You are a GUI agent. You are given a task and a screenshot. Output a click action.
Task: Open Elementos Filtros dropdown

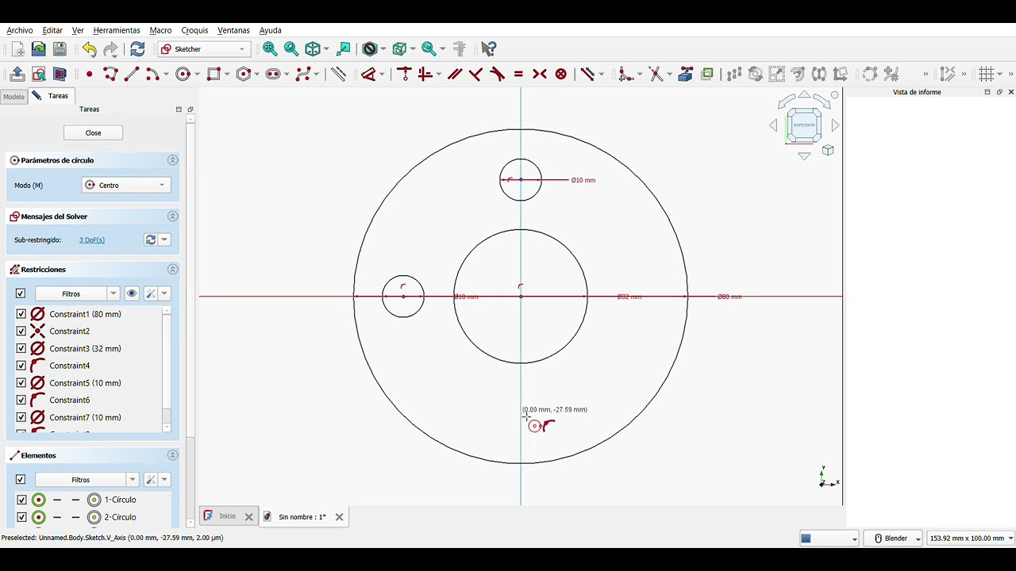click(87, 480)
